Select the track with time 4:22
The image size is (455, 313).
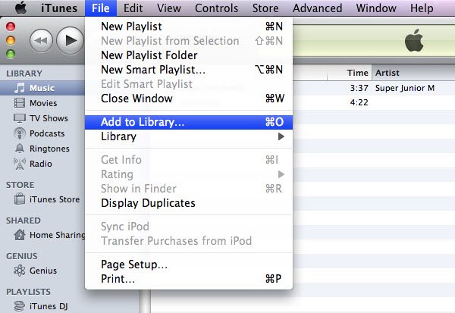[374, 102]
